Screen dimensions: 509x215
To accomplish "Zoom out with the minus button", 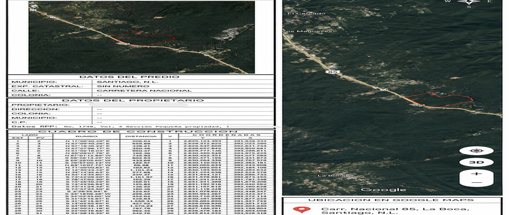I will pyautogui.click(x=476, y=182).
